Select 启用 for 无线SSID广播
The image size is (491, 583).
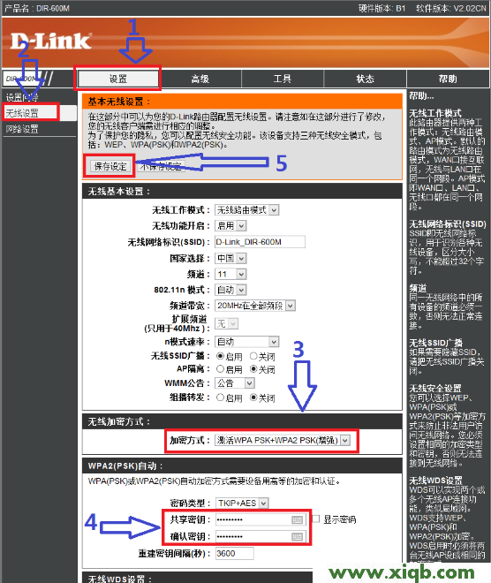[220, 356]
